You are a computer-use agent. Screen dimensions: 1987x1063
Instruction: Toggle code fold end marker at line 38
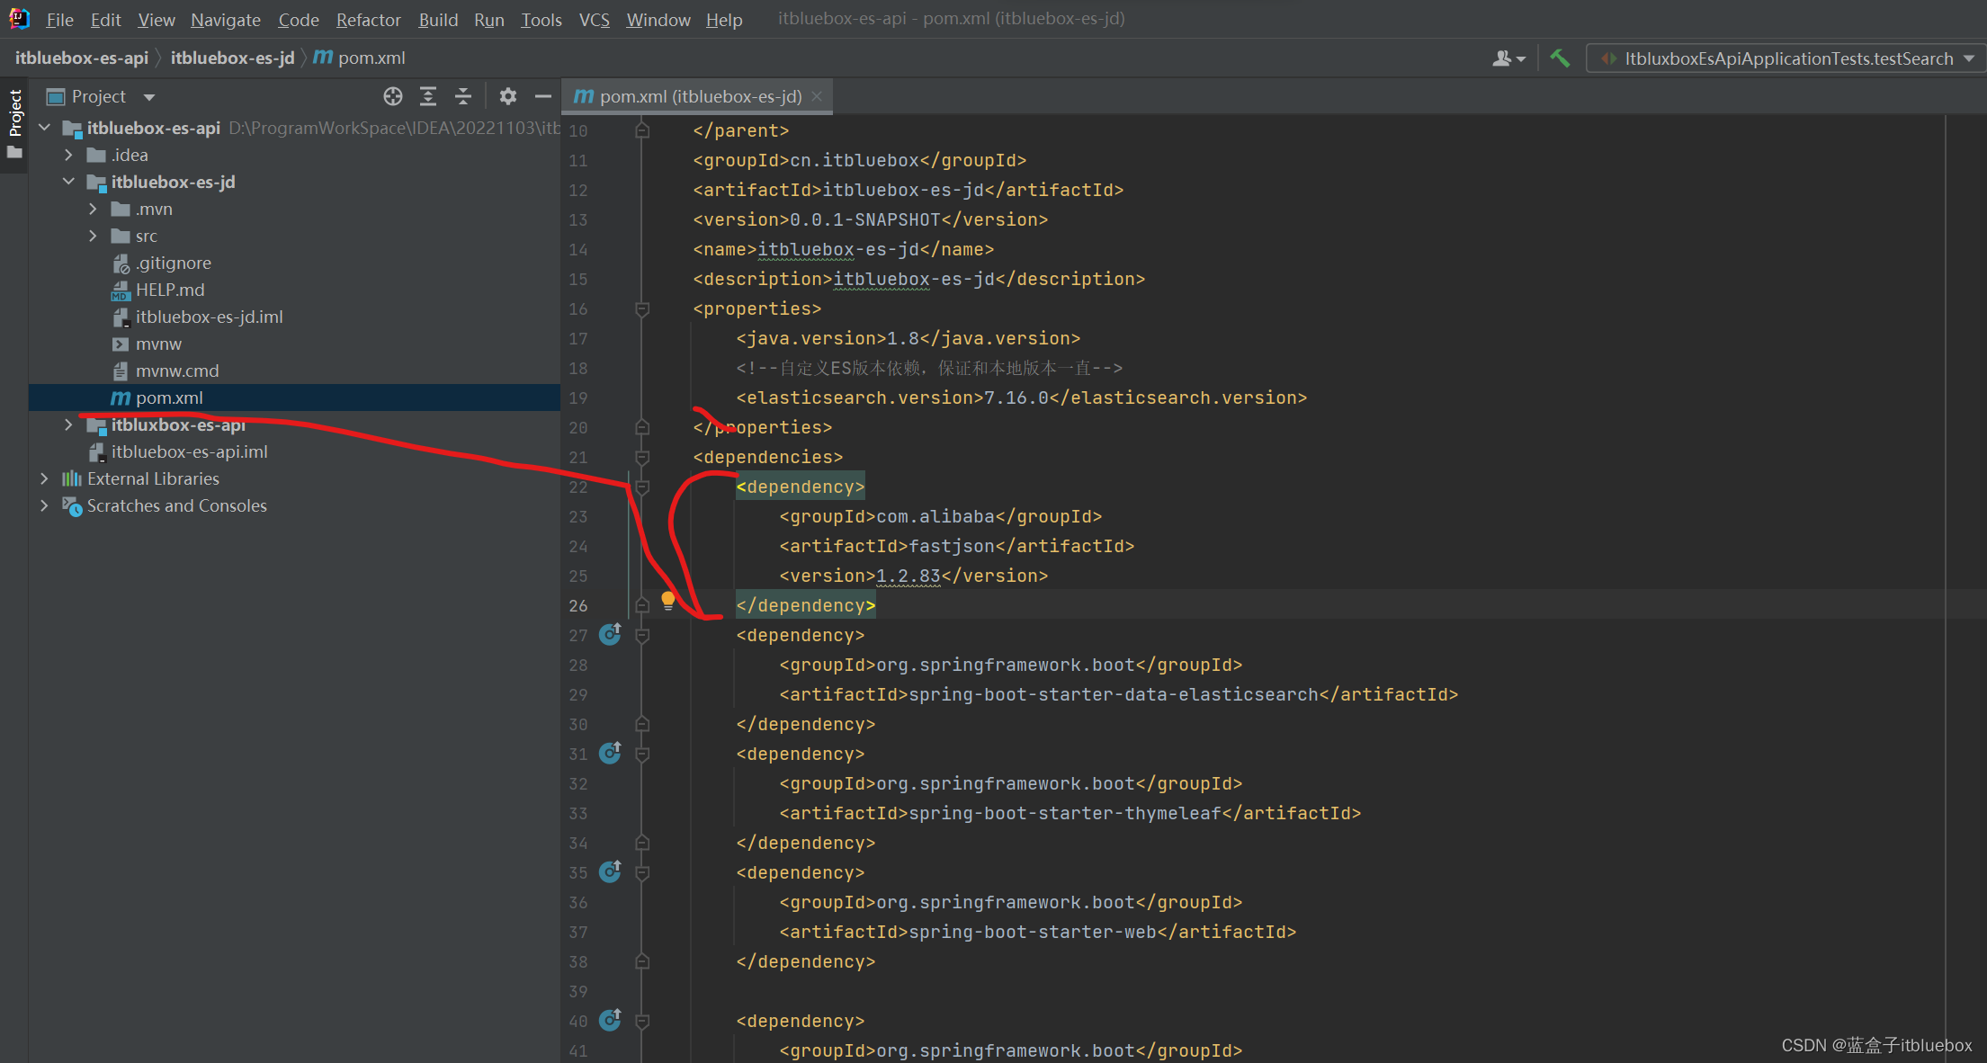(642, 961)
